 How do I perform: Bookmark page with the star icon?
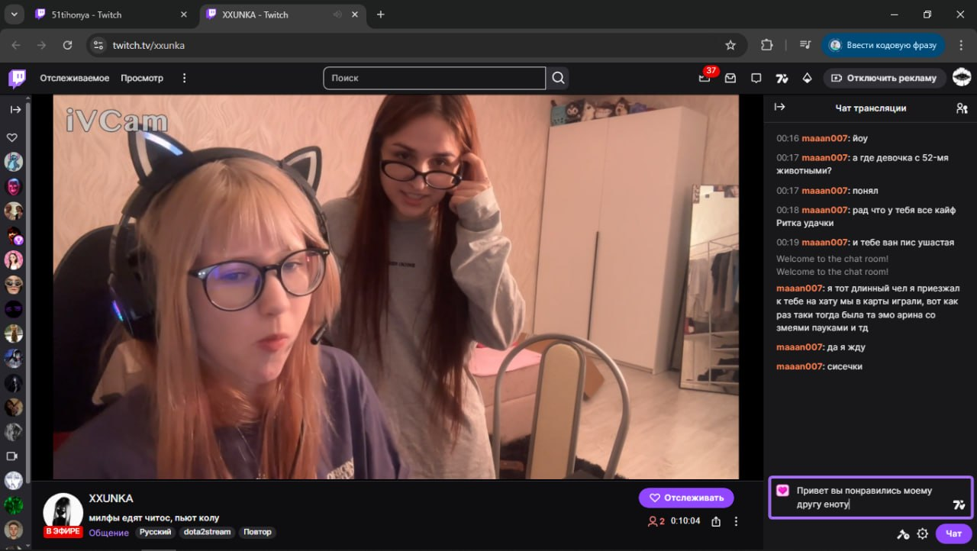coord(730,45)
